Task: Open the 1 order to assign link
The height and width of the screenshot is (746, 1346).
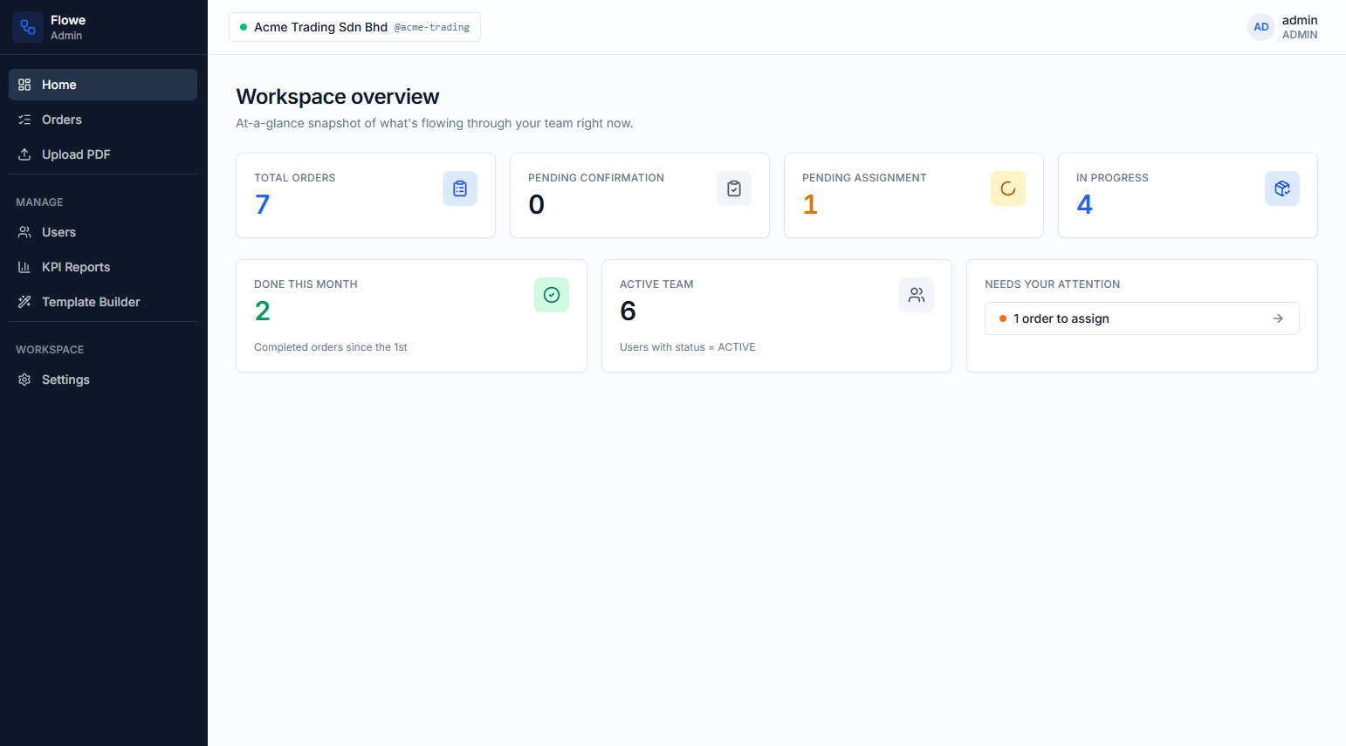Action: [x=1142, y=318]
